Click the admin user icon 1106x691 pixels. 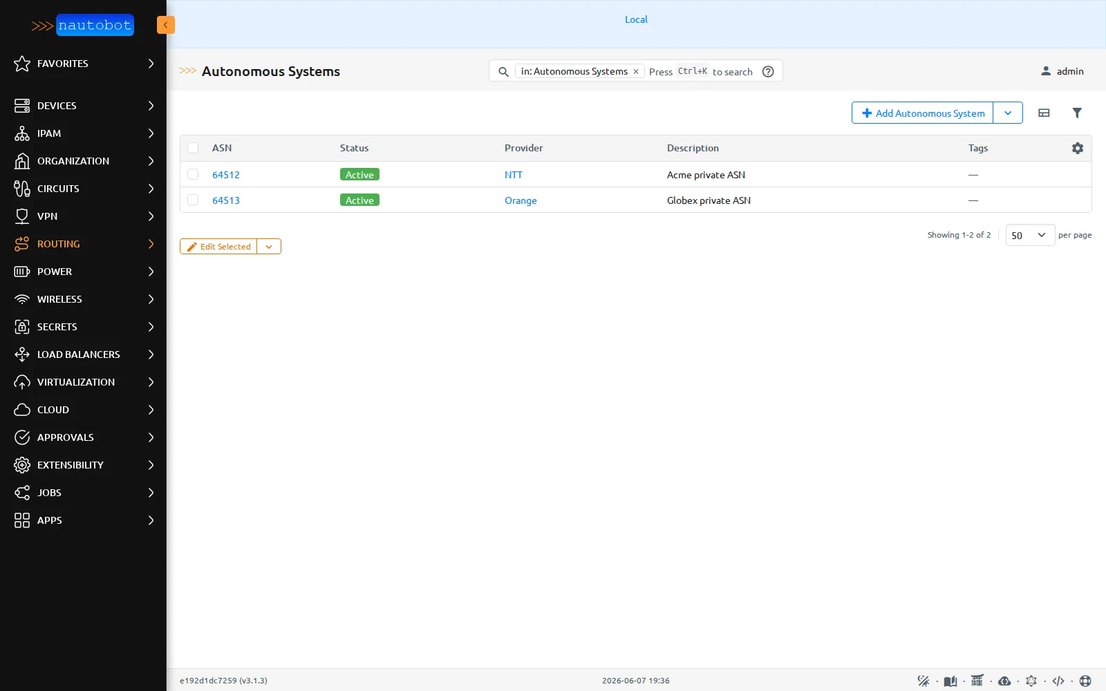(x=1046, y=71)
